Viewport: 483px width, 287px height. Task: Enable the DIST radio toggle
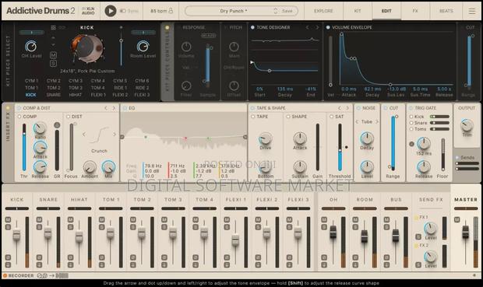(69, 117)
